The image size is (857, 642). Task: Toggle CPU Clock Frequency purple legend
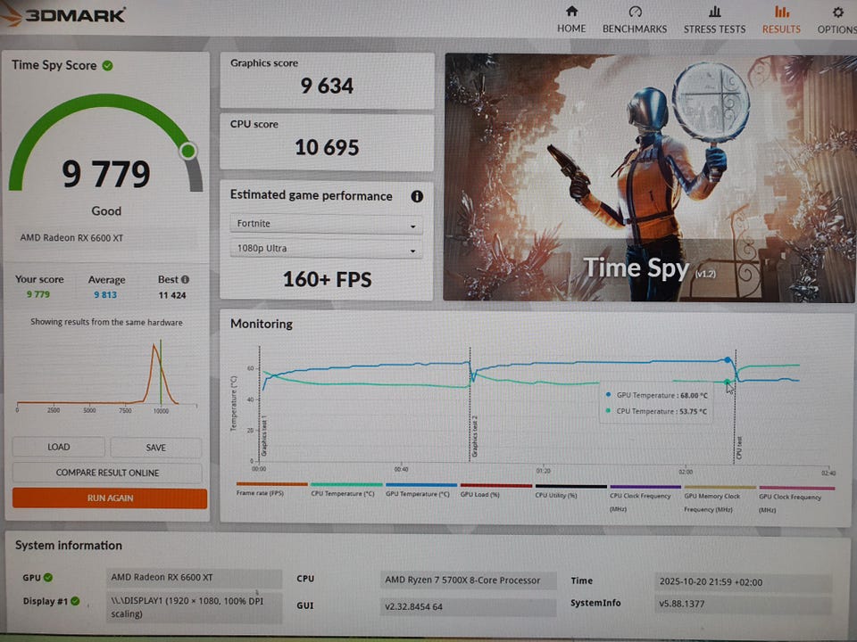click(645, 498)
